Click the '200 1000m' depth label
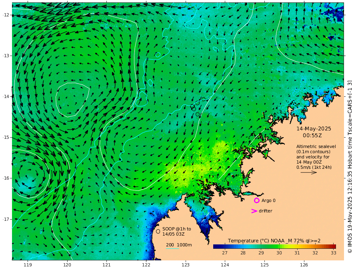 (179, 245)
